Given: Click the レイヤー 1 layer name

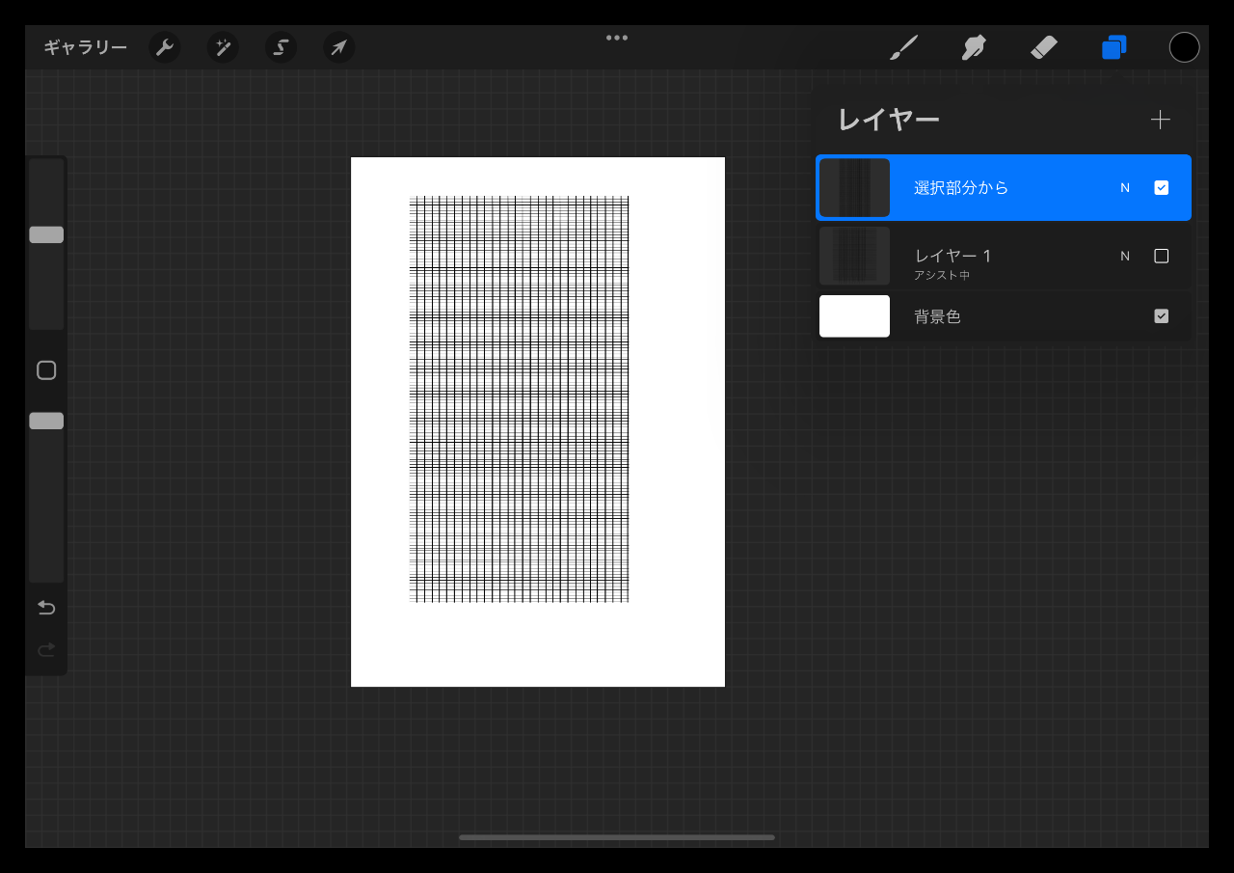Looking at the screenshot, I should (x=952, y=256).
